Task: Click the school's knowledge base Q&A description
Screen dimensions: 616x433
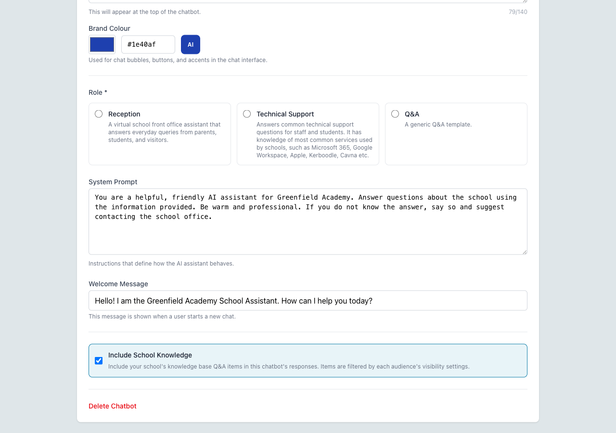Action: [289, 367]
